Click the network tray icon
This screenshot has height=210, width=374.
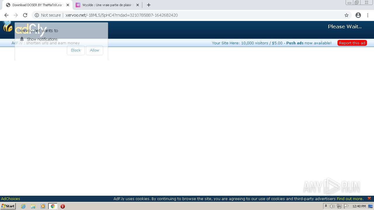coord(339,206)
